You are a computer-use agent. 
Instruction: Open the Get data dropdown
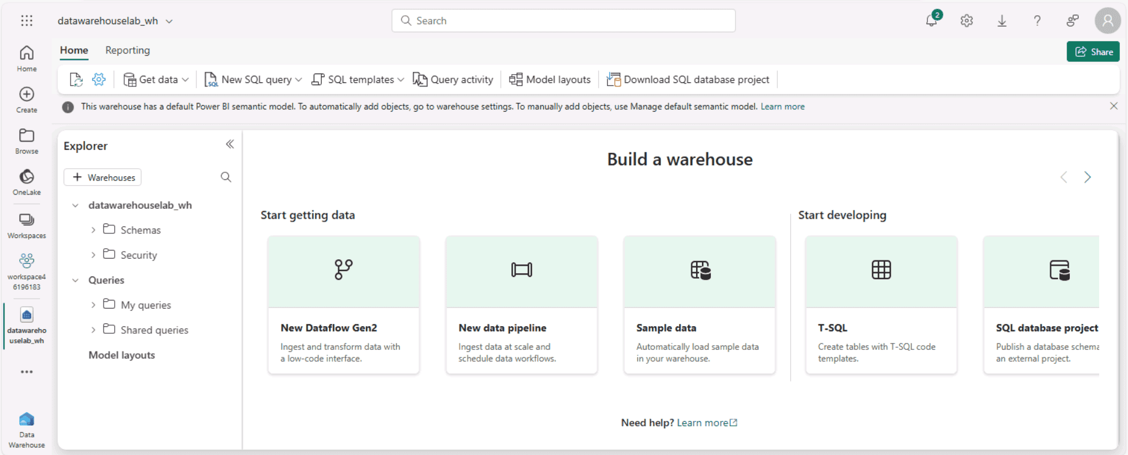(x=156, y=79)
